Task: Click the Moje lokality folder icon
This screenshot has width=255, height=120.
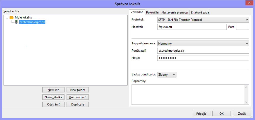Action: (11, 17)
